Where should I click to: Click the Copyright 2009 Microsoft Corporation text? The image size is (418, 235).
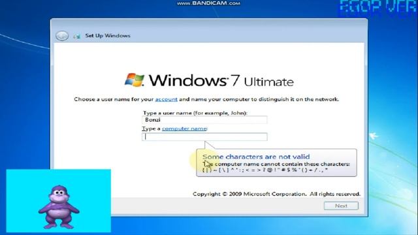(x=276, y=194)
